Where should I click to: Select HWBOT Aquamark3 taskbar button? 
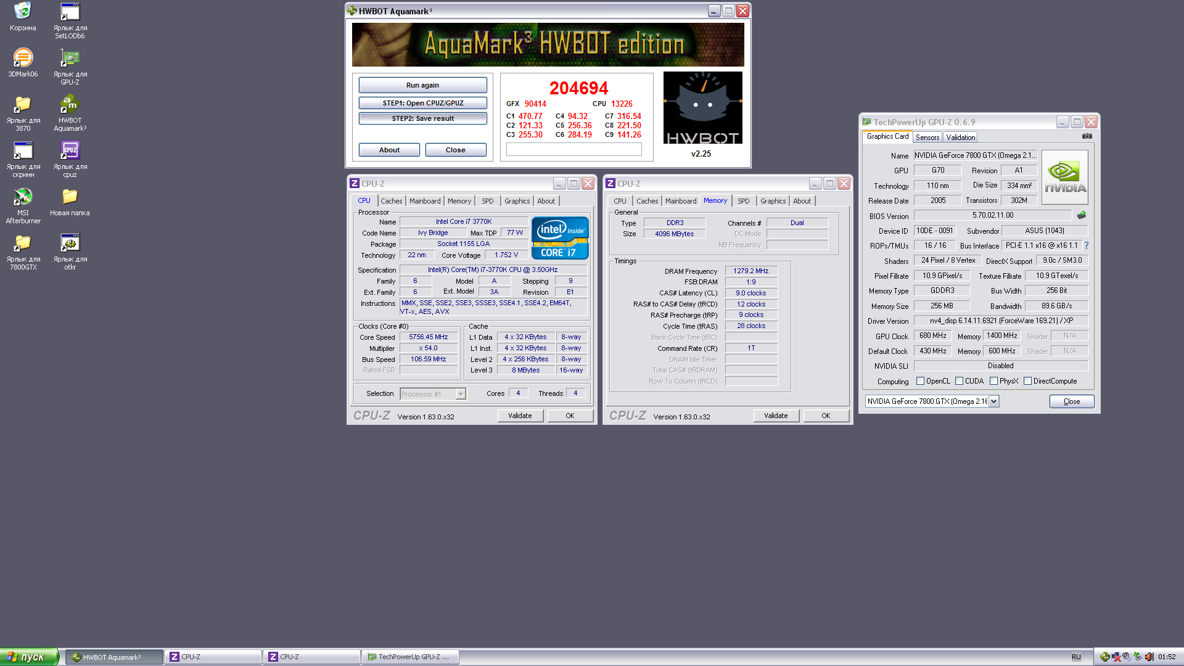[114, 657]
